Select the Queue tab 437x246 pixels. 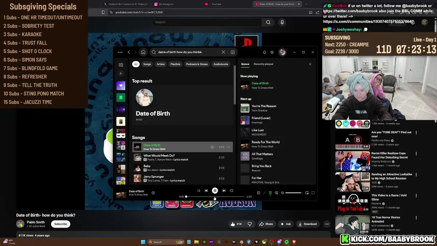[245, 64]
